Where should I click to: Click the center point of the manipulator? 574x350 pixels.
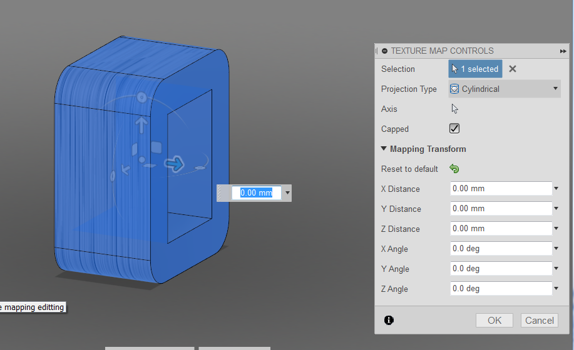(141, 159)
